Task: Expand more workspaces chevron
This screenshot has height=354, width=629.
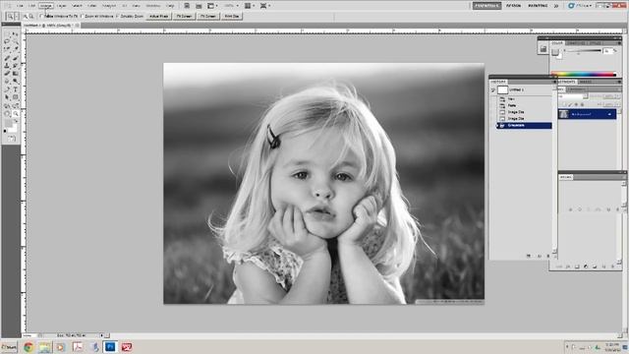Action: tap(556, 6)
